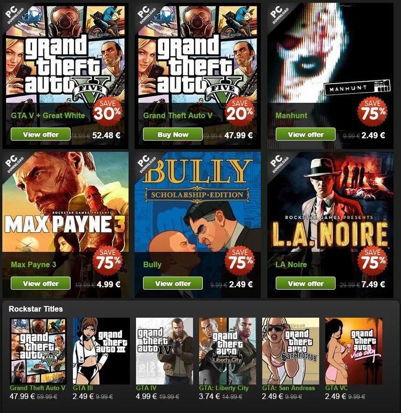
Task: Click the Manhunt green title text
Action: pos(291,115)
